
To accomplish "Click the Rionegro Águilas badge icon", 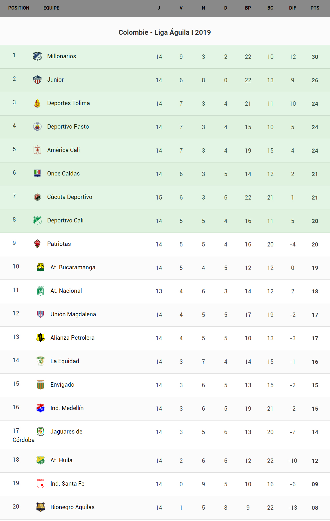I will point(41,507).
